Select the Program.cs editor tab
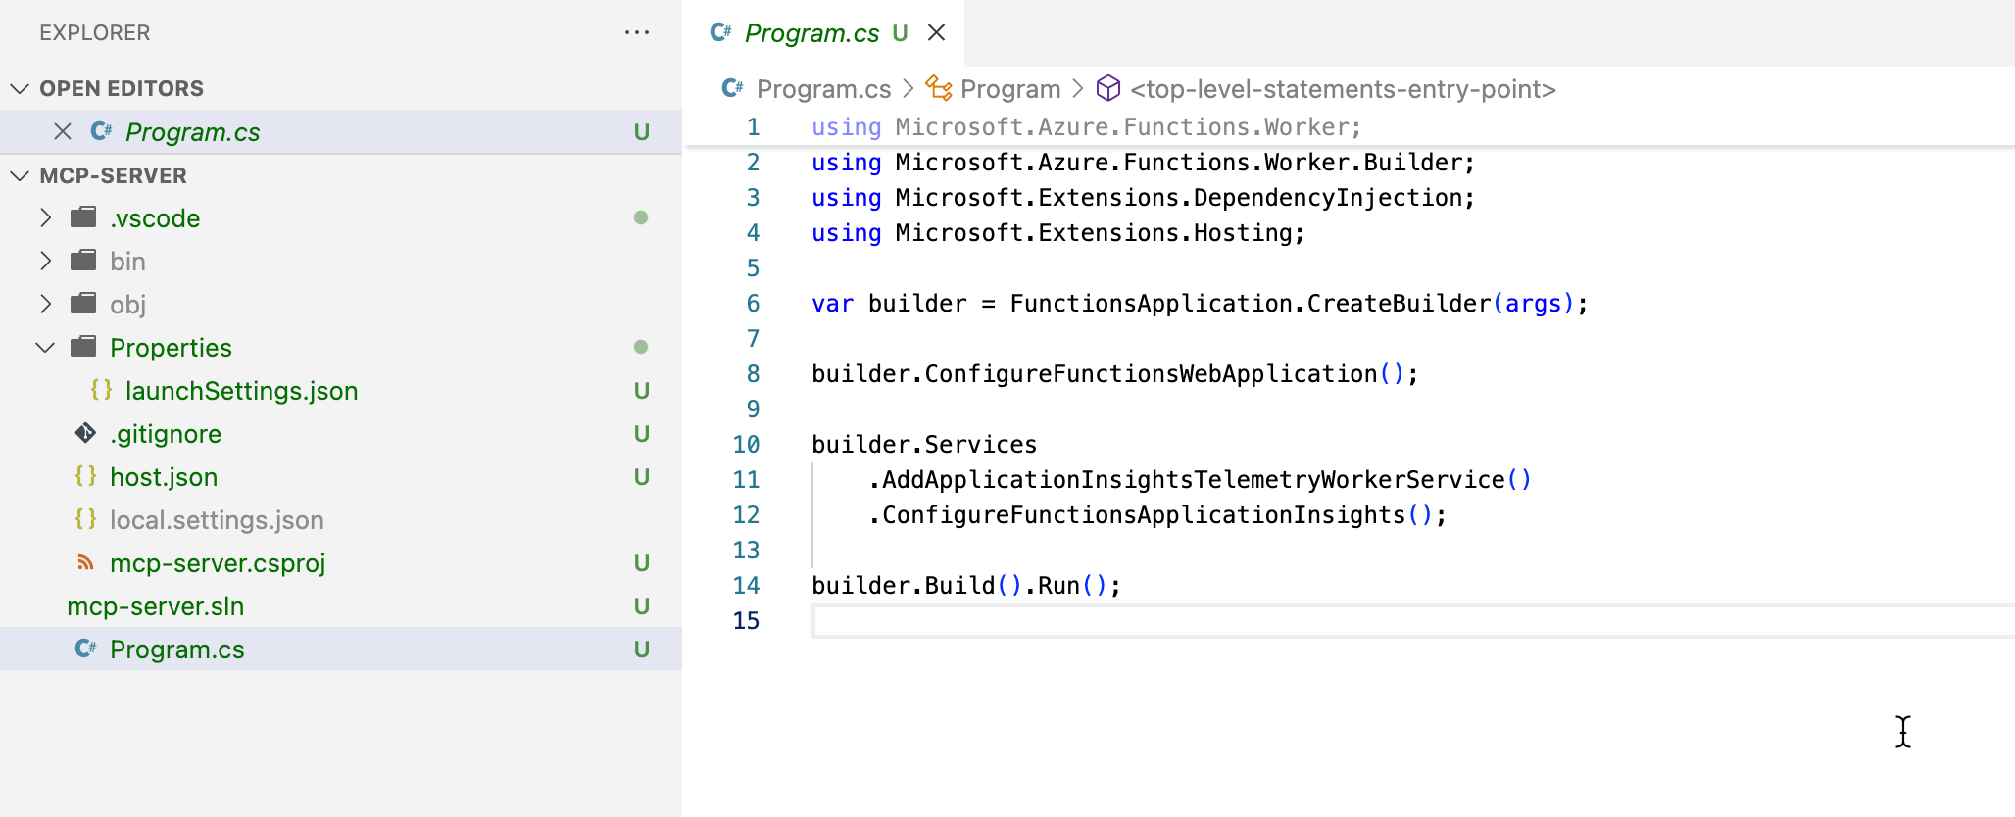 [811, 32]
